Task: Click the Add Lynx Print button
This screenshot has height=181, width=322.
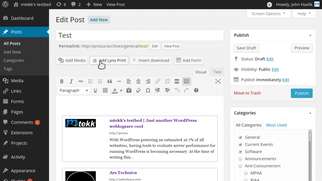Action: (109, 60)
